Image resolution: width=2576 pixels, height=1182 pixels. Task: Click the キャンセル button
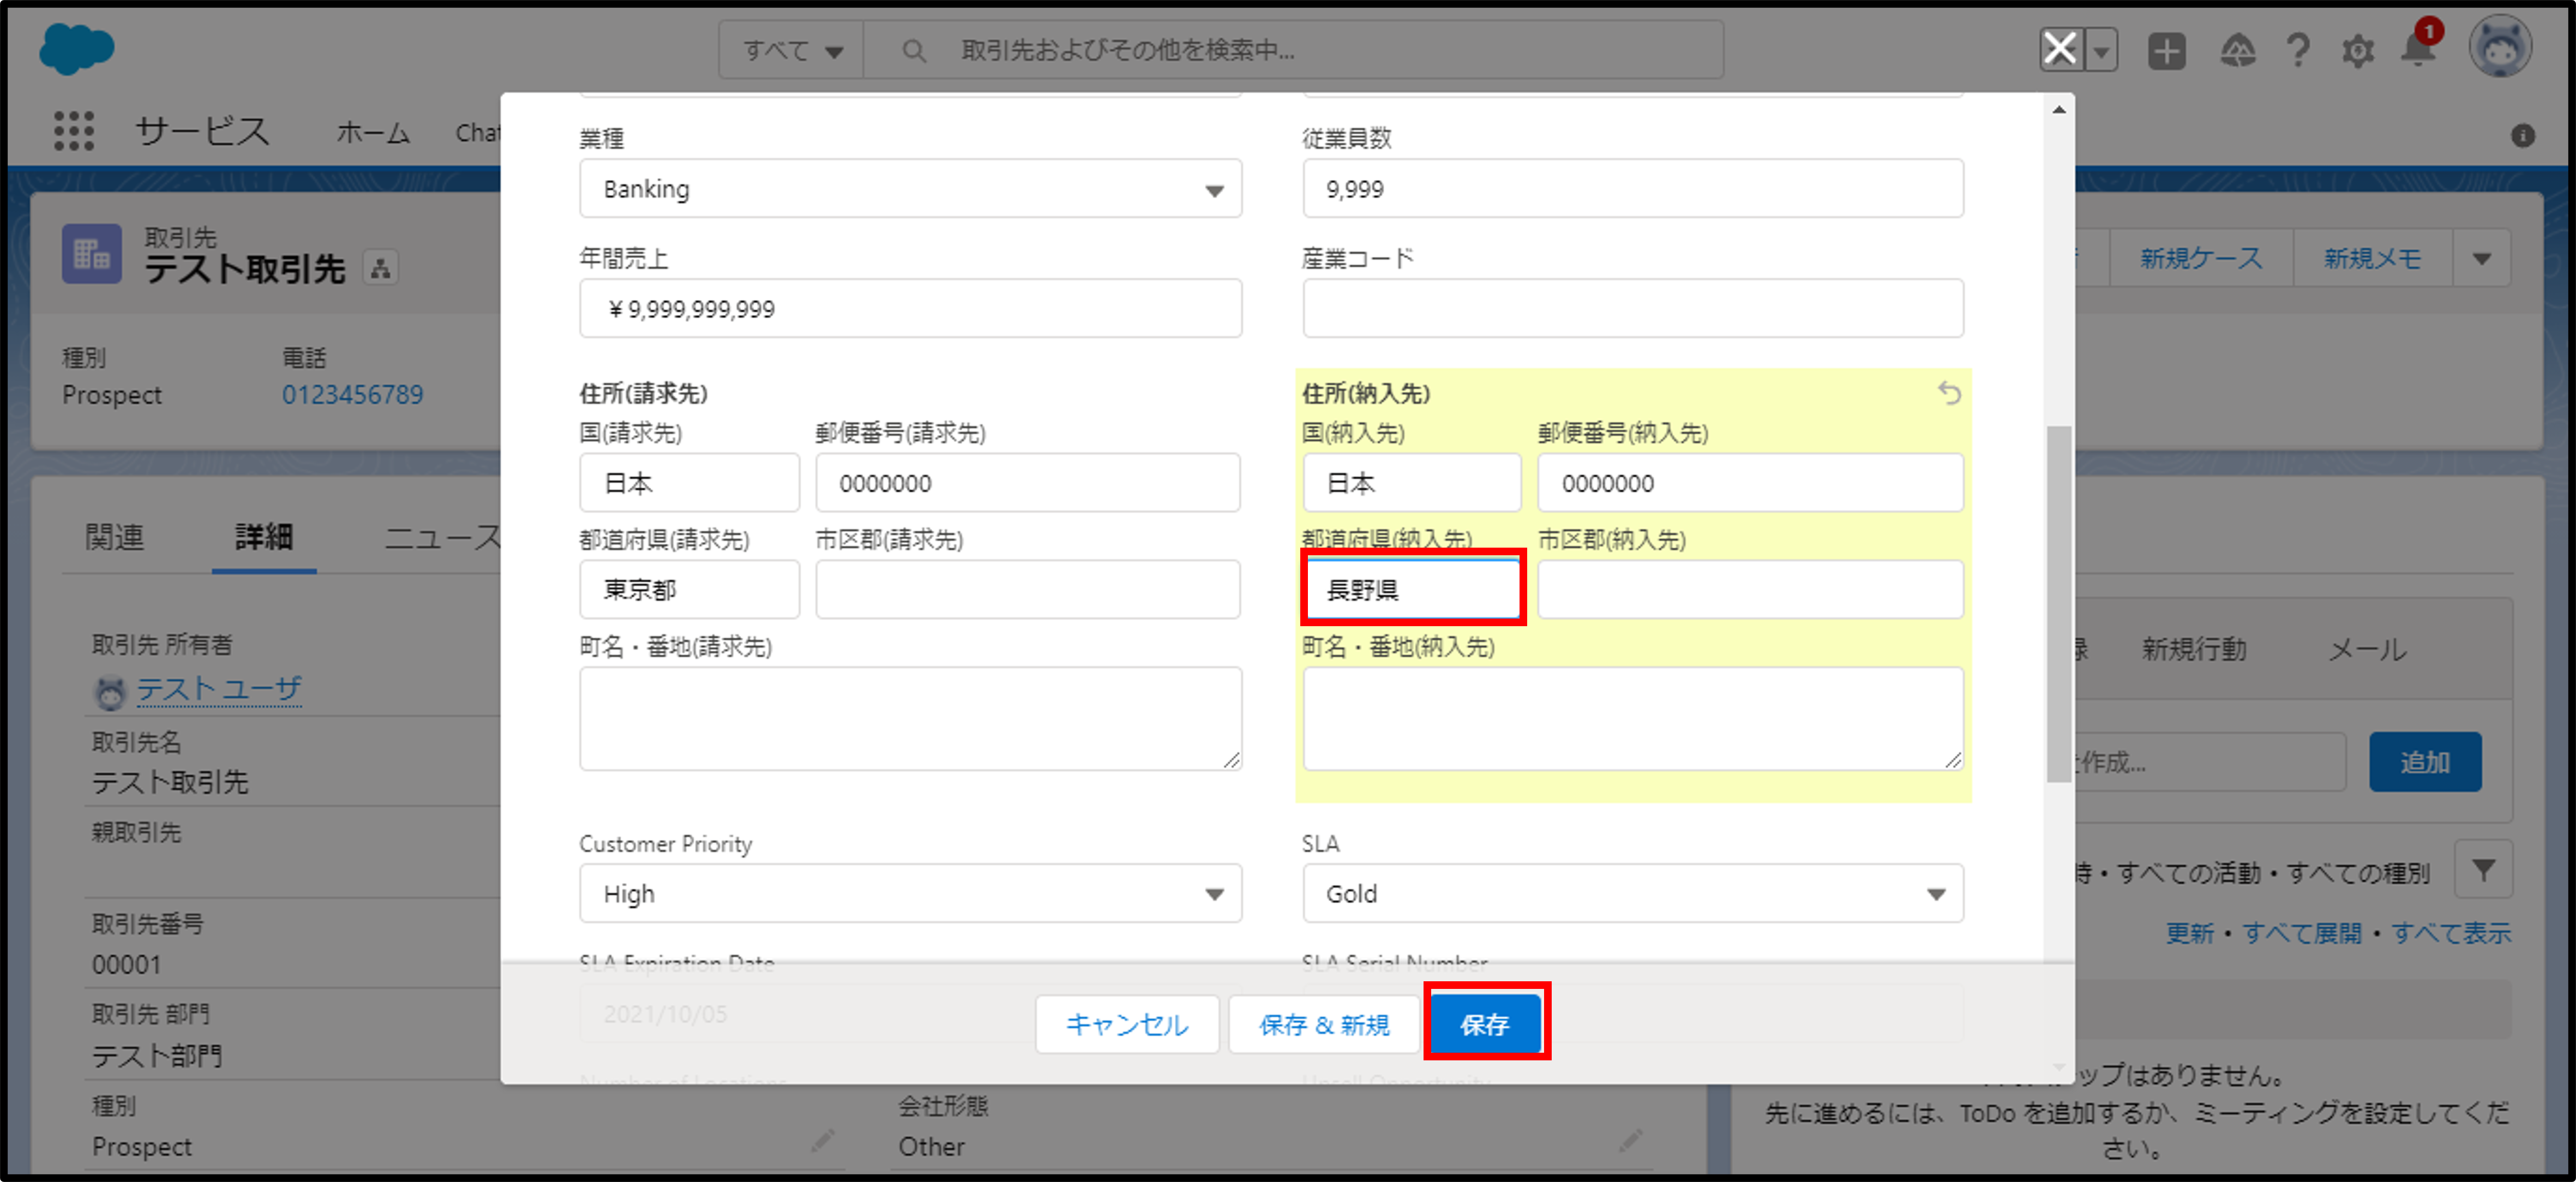[1126, 1024]
